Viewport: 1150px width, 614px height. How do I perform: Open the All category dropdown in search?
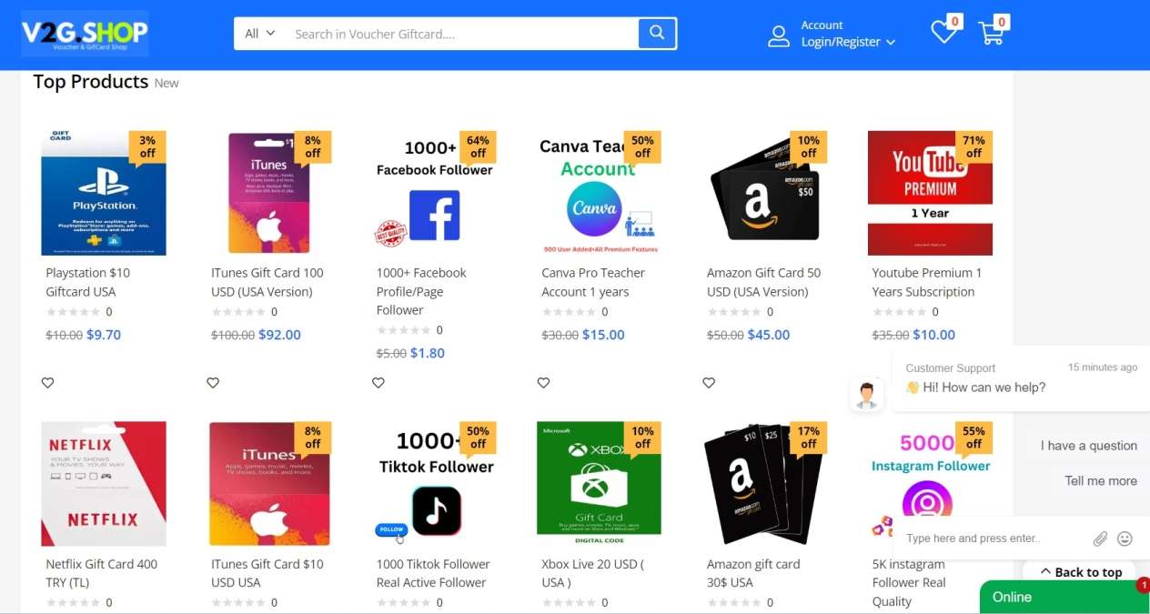[259, 34]
